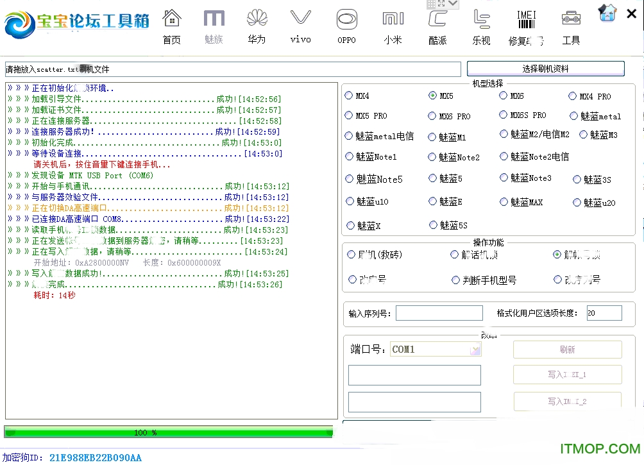Click the house icon near the close button
Image resolution: width=644 pixels, height=465 pixels.
(607, 13)
